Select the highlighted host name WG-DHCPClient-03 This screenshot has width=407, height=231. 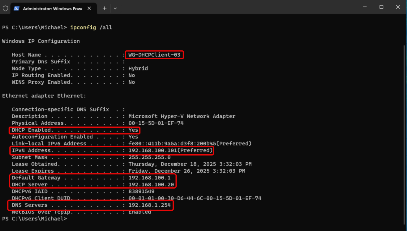tap(154, 55)
